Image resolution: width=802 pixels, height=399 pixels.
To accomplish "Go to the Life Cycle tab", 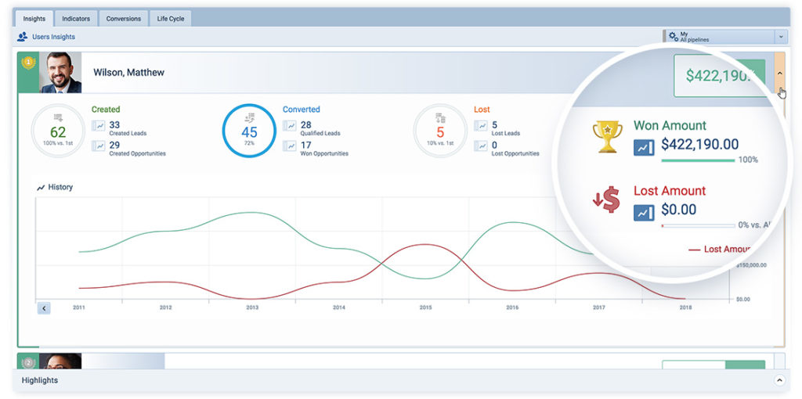I will [x=170, y=18].
